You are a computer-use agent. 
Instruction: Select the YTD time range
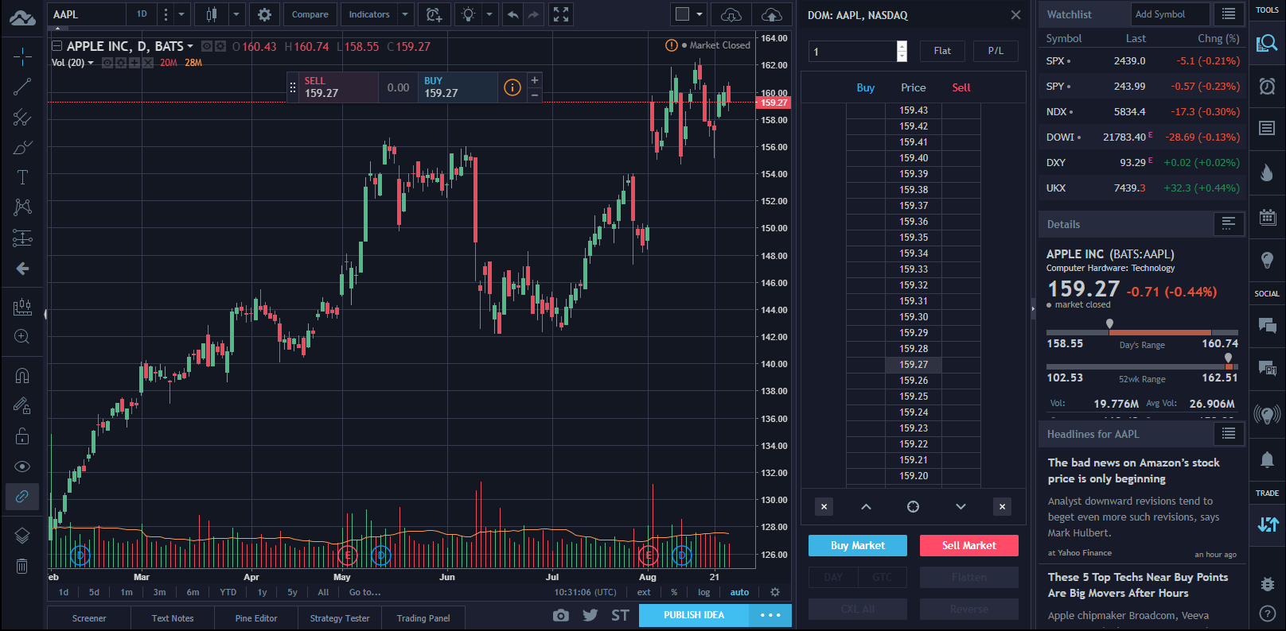(228, 592)
